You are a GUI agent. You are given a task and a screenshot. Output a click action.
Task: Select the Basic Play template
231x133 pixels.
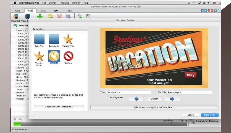click(39, 40)
